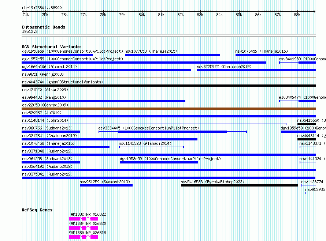Click nsv3375841 (Audano2019) label

[47, 174]
